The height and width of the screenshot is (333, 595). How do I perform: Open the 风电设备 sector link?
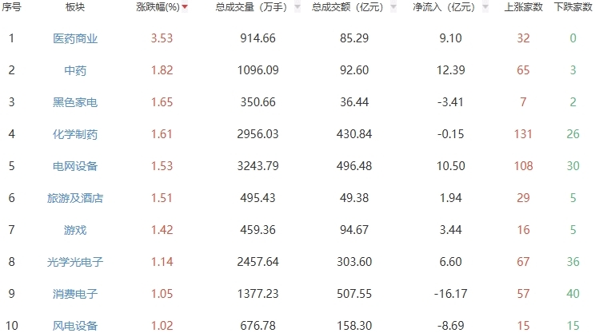pyautogui.click(x=75, y=325)
